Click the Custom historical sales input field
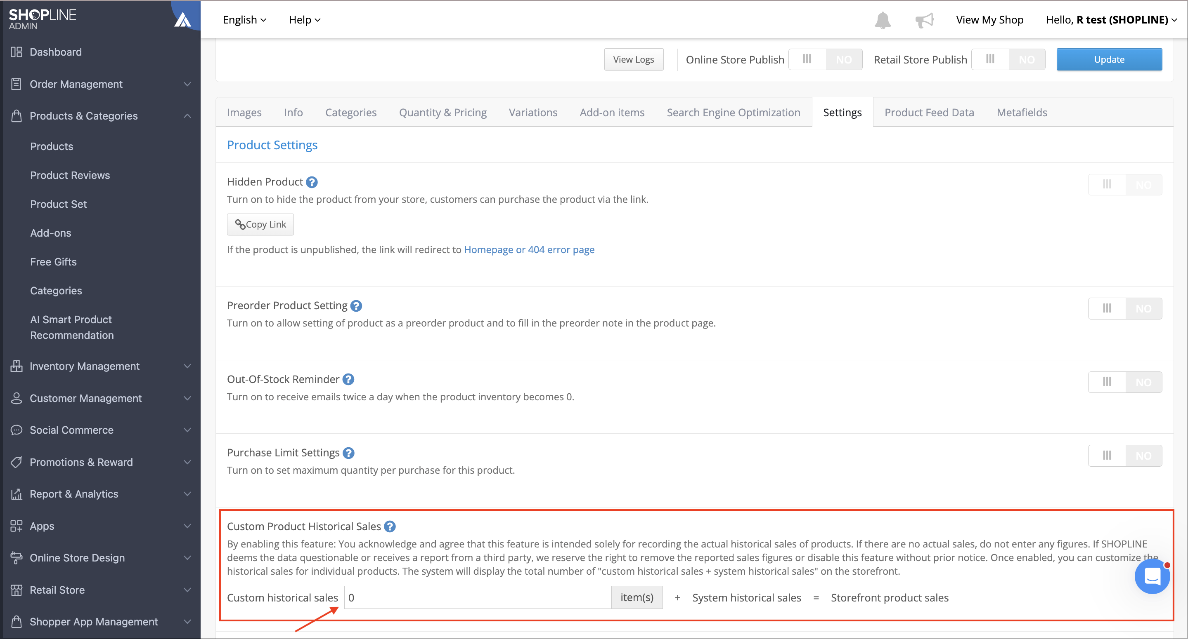This screenshot has width=1188, height=639. tap(478, 597)
